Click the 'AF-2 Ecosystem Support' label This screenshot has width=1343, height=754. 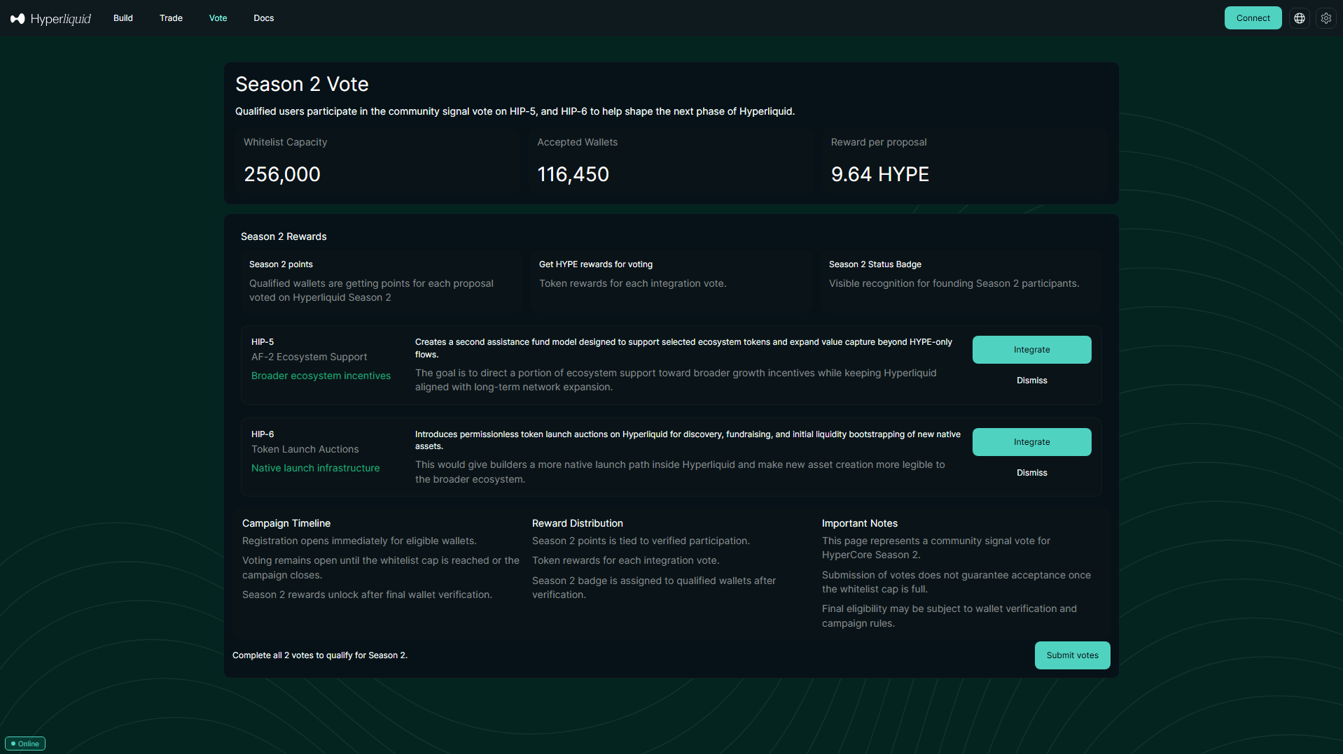coord(309,357)
